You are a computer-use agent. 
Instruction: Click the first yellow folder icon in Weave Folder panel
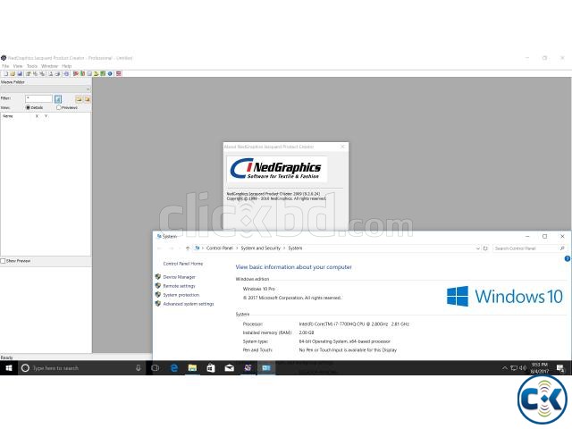point(79,99)
